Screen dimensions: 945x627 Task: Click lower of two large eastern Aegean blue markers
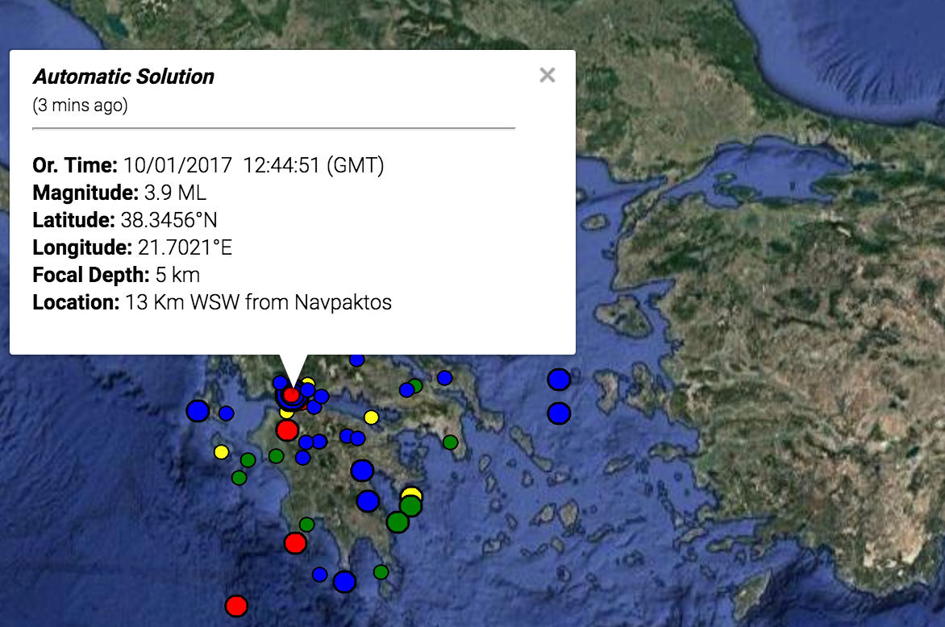(x=559, y=413)
